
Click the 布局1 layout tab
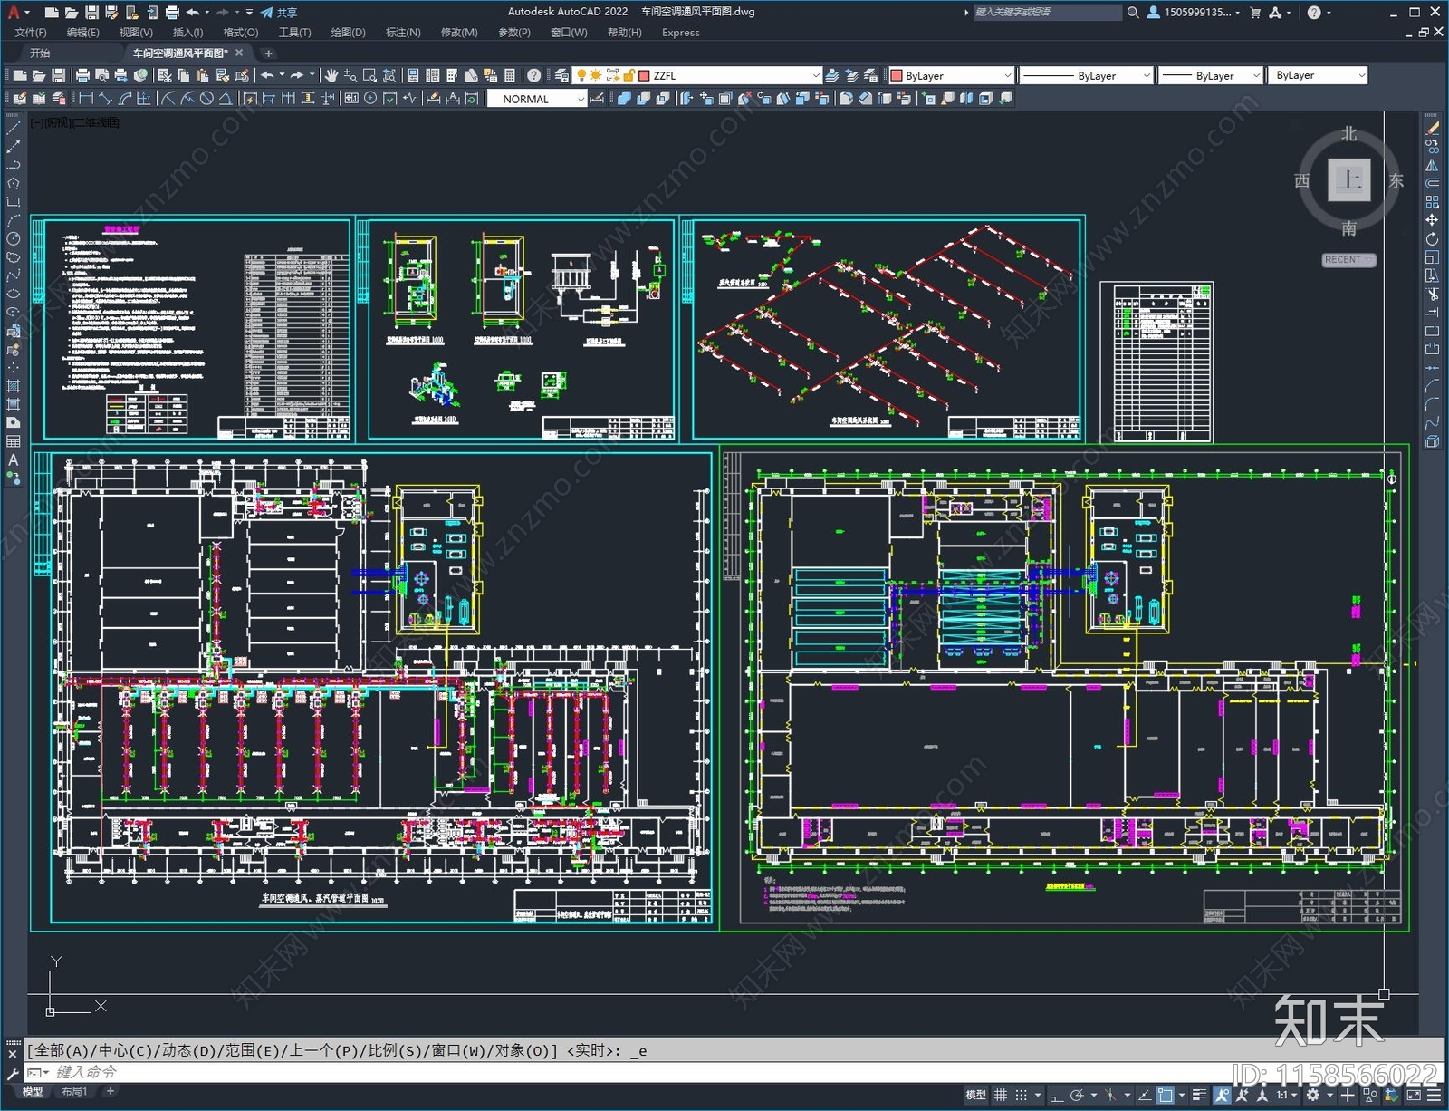click(x=74, y=1091)
